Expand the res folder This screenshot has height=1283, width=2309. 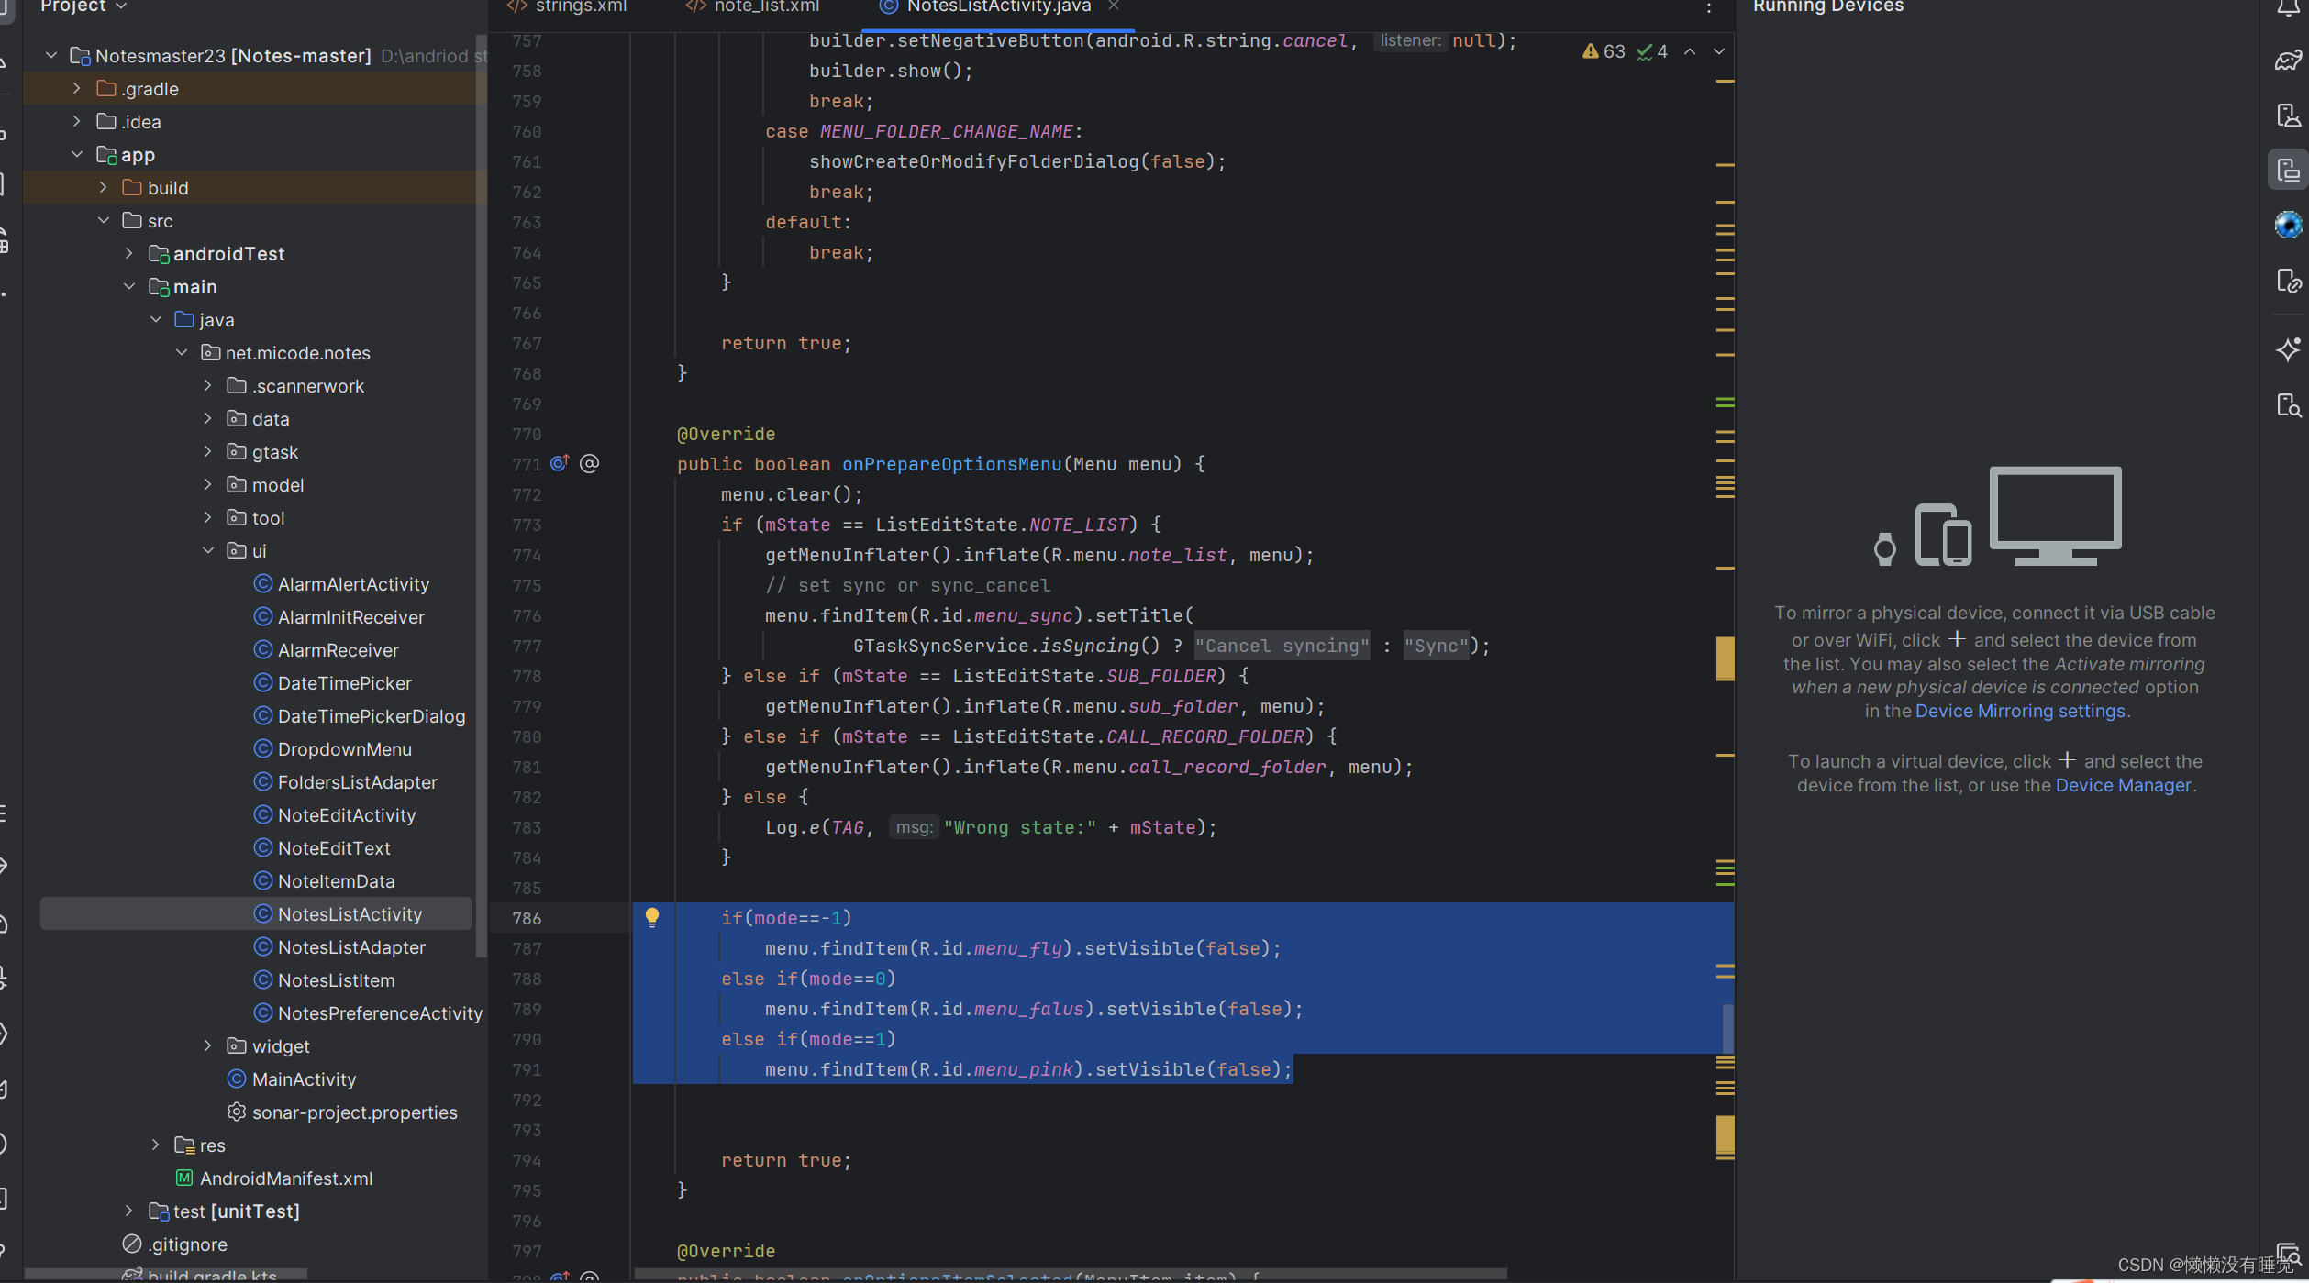click(156, 1145)
